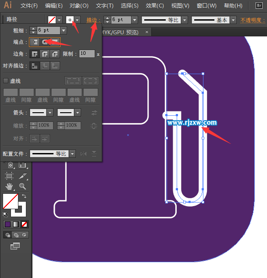Expand the 粗细 weight dropdown in stroke panel
Image resolution: width=267 pixels, height=278 pixels.
pyautogui.click(x=64, y=31)
